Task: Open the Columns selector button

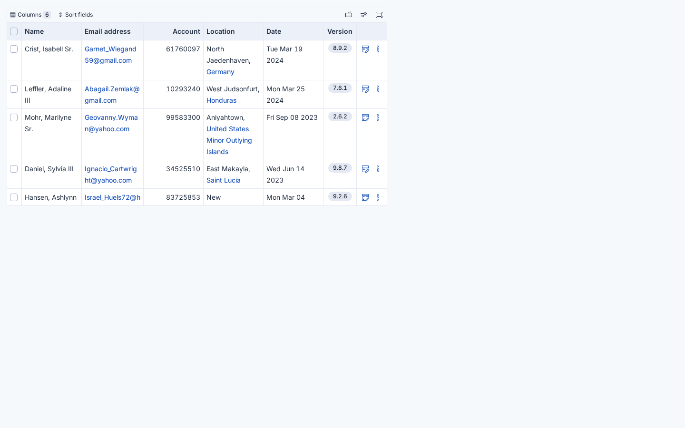Action: (x=30, y=15)
